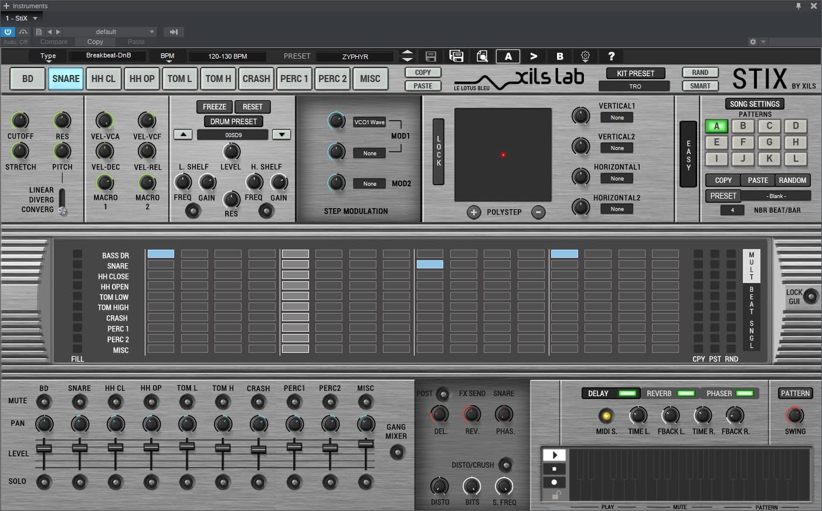Click the SMART button
Image resolution: width=822 pixels, height=511 pixels.
(700, 86)
